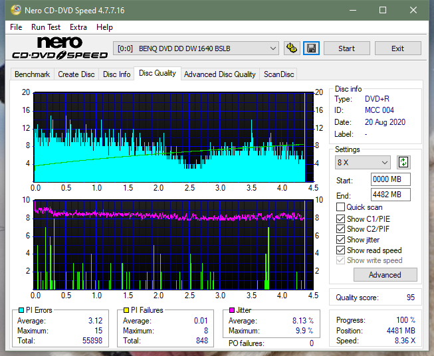434x356 pixels.
Task: Disable Show read speed
Action: tap(340, 250)
